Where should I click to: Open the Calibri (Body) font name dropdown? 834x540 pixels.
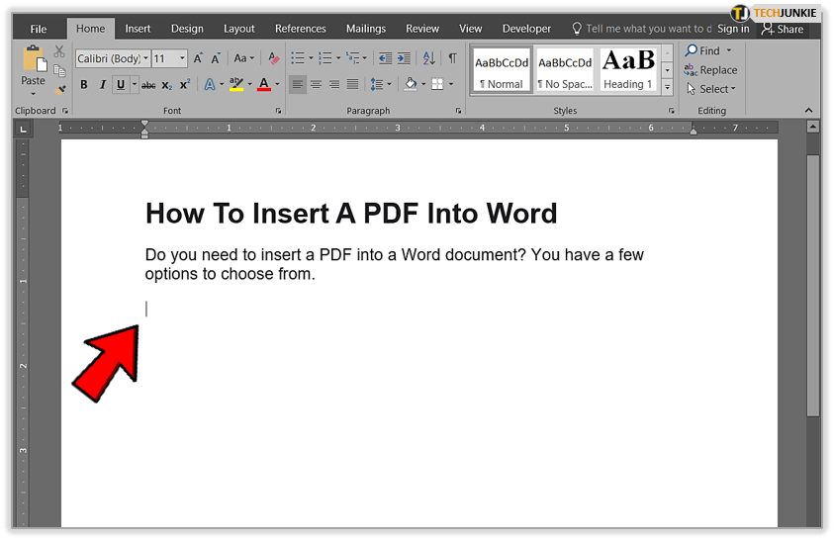(x=145, y=59)
